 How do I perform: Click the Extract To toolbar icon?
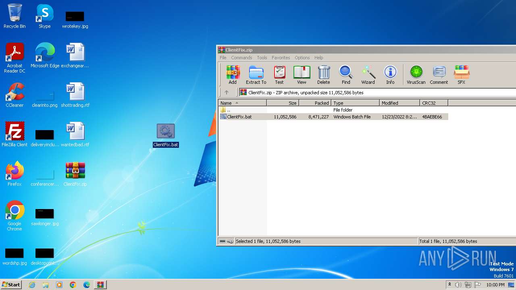pos(256,75)
